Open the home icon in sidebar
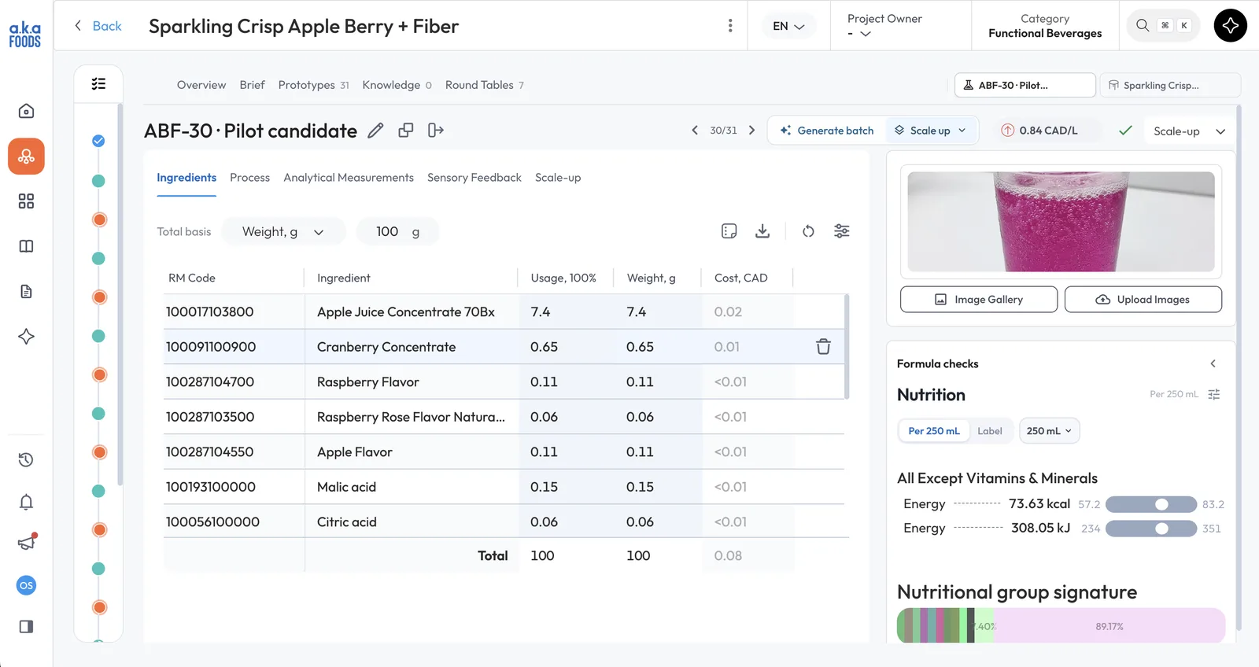 (x=26, y=111)
